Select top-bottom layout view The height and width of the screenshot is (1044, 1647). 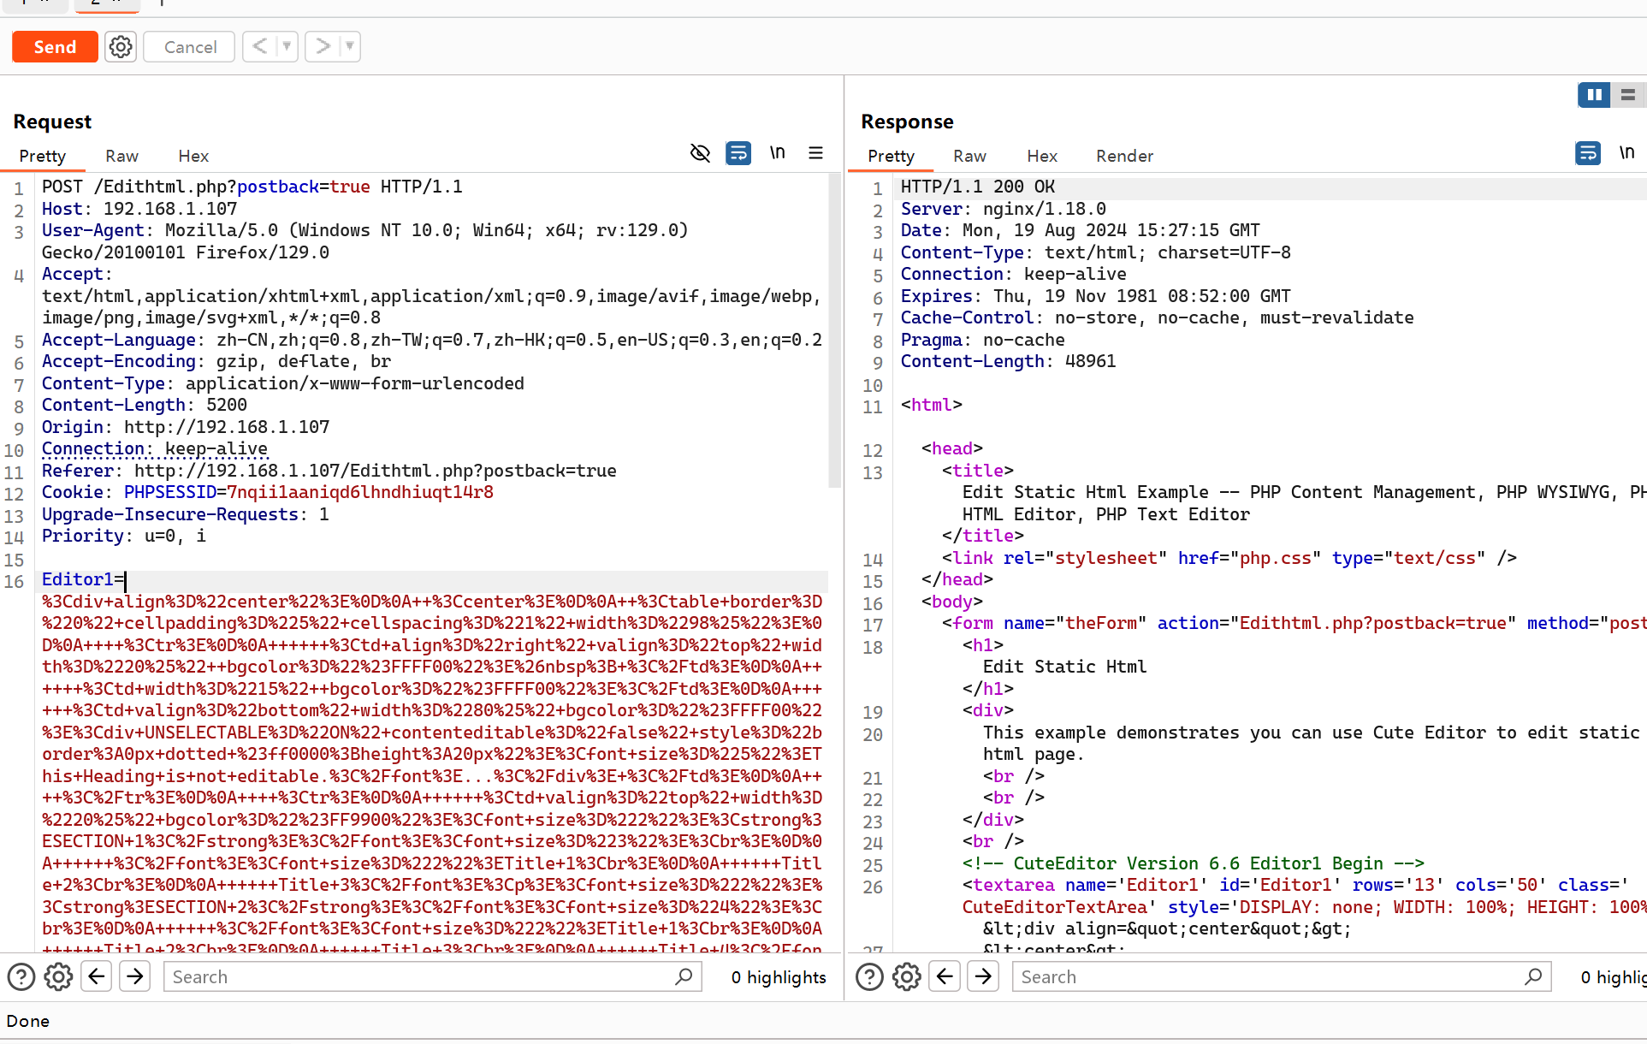[x=1628, y=95]
